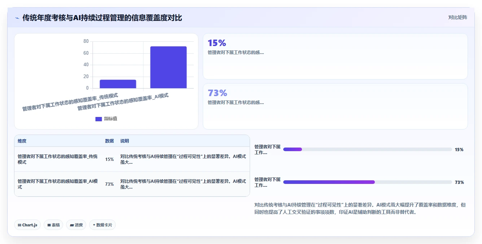Click the summary paragraph below progress bars

pos(360,208)
